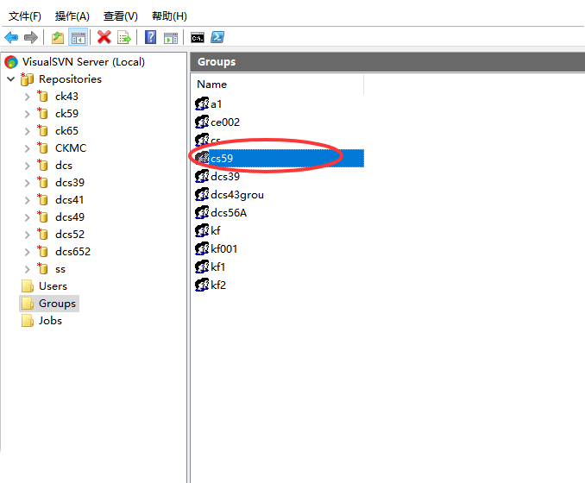Expand the ck43 repository node
The image size is (585, 483).
pos(27,97)
